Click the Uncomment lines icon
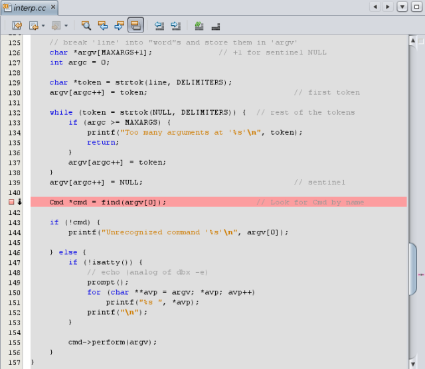 (216, 27)
